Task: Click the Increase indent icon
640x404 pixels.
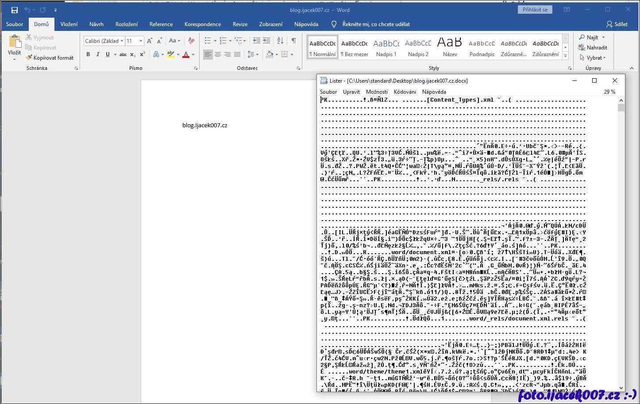Action: pyautogui.click(x=266, y=41)
